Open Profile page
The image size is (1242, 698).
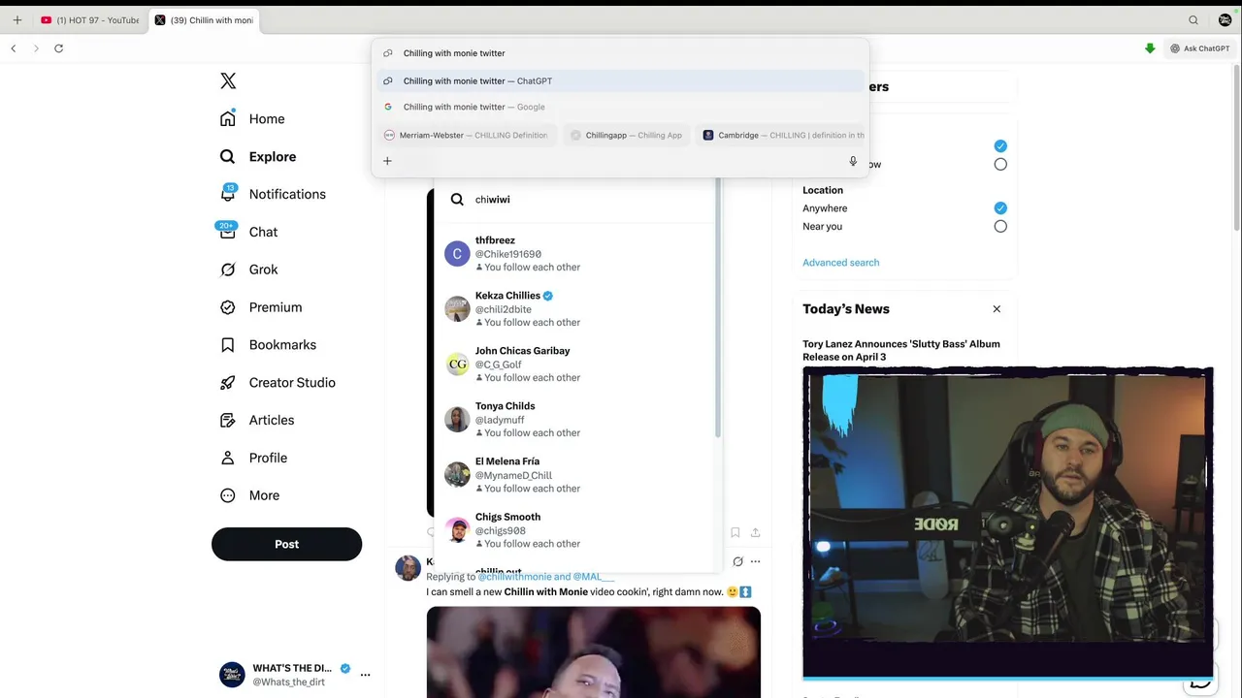tap(253, 459)
